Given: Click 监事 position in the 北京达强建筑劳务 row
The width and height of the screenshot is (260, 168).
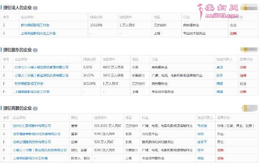Looking at the screenshot, I should 74,142.
